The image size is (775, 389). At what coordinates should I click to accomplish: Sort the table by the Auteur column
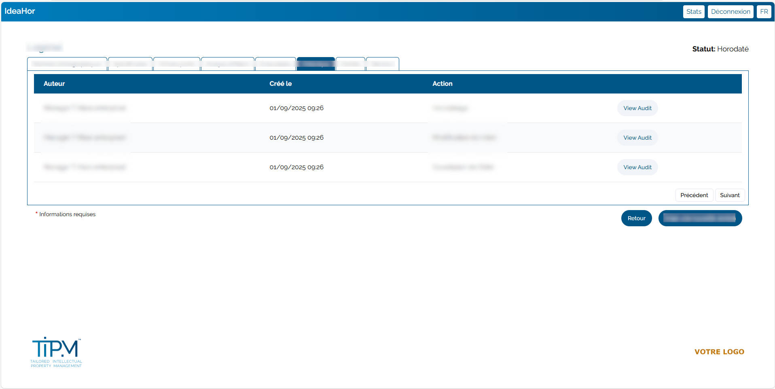click(x=54, y=84)
